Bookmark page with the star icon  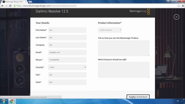click(x=179, y=6)
